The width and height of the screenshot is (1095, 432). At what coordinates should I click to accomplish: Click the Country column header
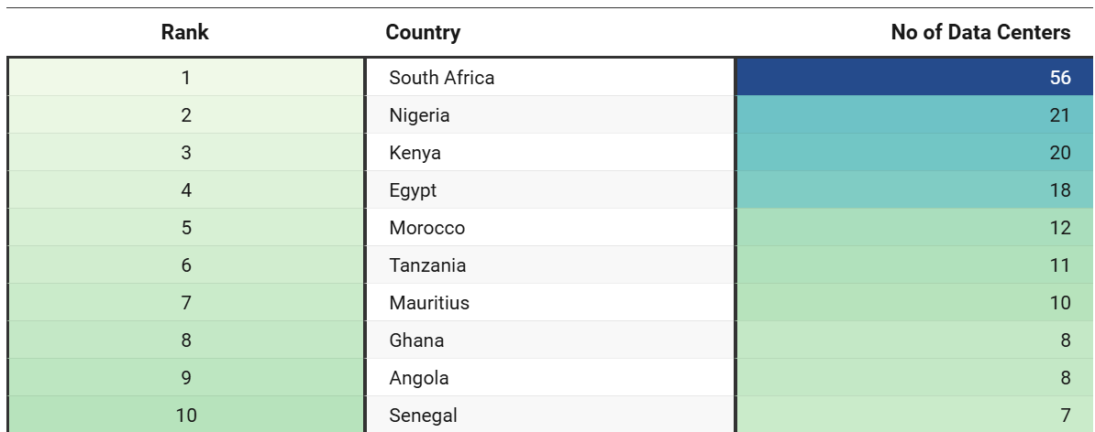click(x=423, y=33)
